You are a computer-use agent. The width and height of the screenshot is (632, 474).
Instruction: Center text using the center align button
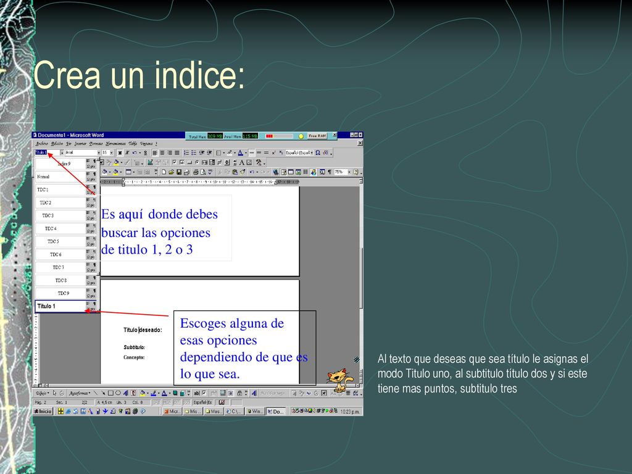[162, 153]
